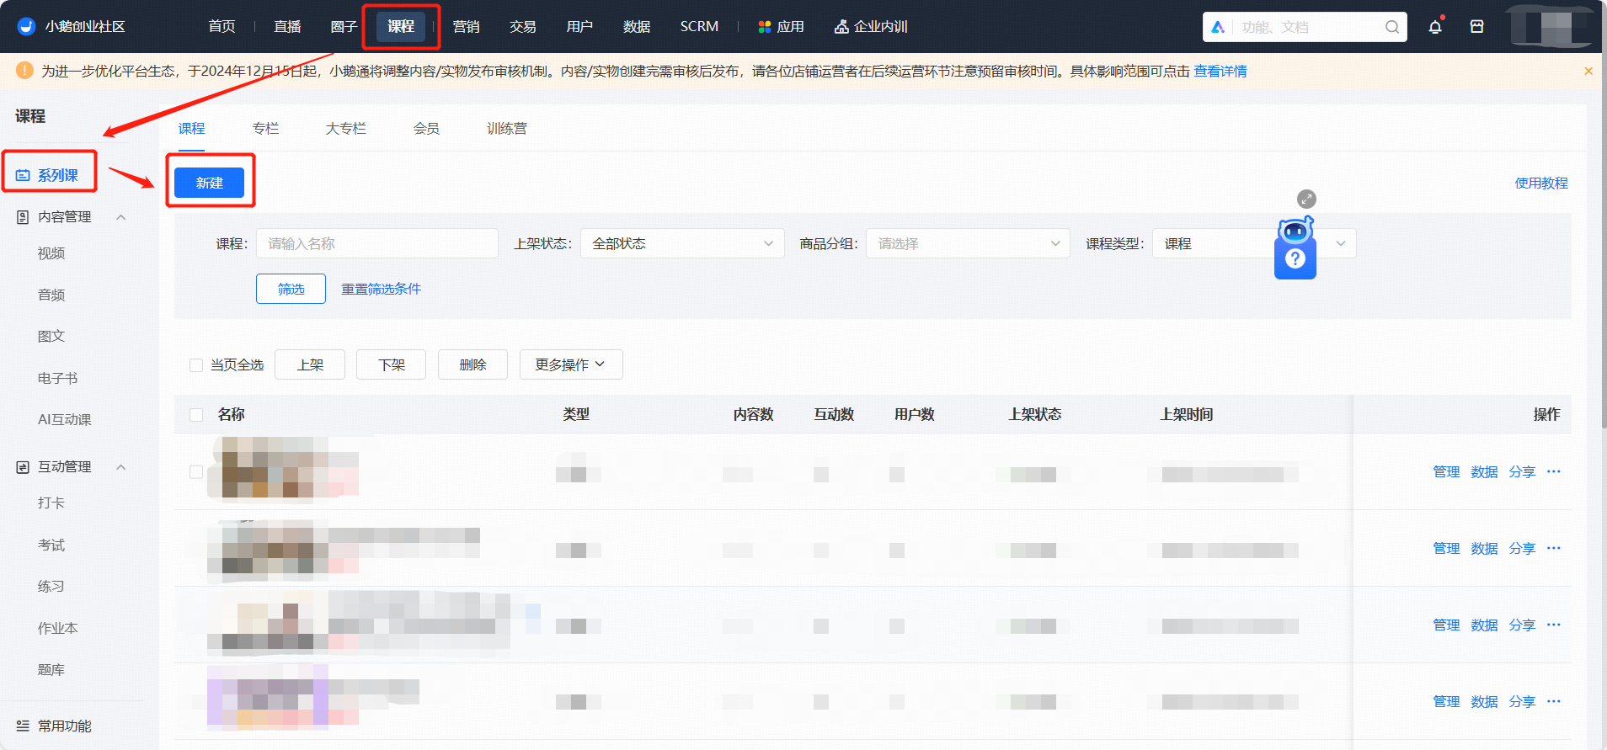Click 重置筛选条件 link
Viewport: 1607px width, 750px height.
click(381, 289)
